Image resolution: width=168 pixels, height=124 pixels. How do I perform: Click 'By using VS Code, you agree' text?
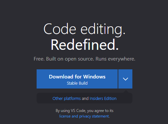pyautogui.click(x=84, y=111)
